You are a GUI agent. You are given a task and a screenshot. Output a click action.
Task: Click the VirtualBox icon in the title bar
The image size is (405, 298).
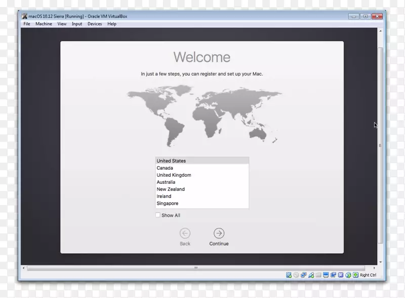pos(24,16)
